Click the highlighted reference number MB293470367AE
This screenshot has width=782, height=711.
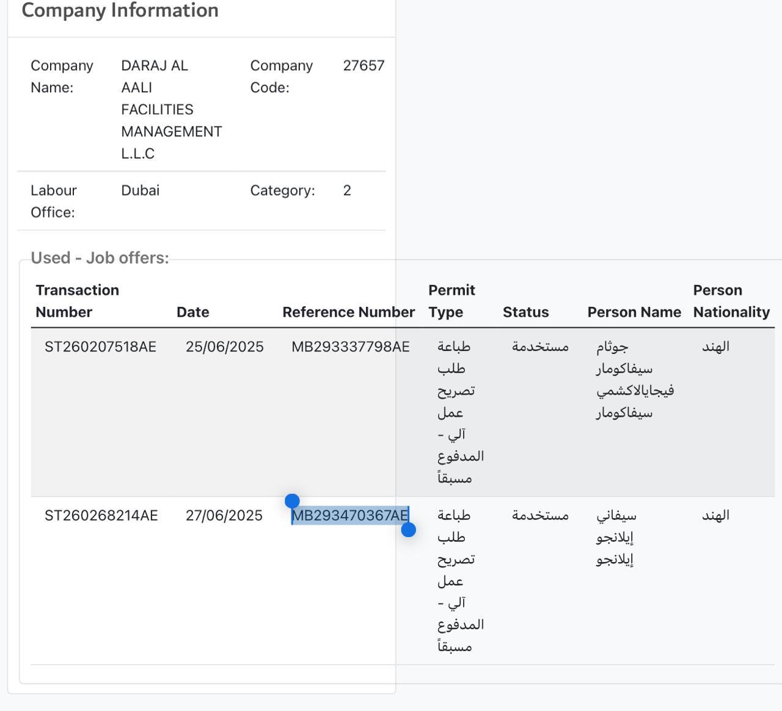coord(350,516)
